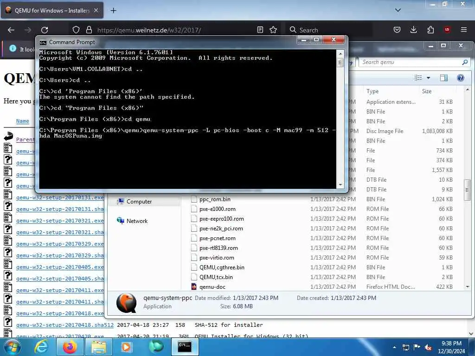Viewport: 475px width, 356px height.
Task: Sort Explorer files by Type column
Action: 372,91
